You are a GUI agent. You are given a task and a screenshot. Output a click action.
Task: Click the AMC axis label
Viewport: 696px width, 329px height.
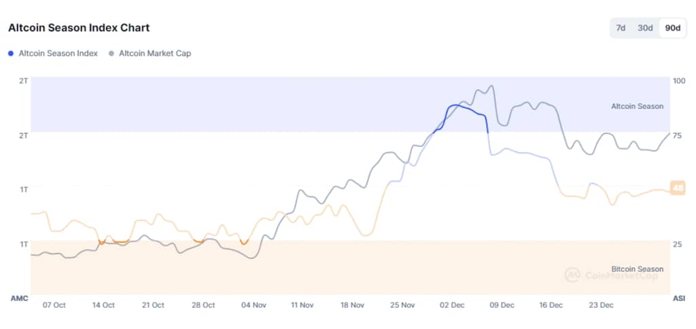[18, 298]
